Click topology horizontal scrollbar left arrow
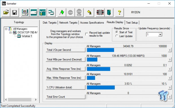This screenshot has height=108, width=175. pyautogui.click(x=6, y=100)
